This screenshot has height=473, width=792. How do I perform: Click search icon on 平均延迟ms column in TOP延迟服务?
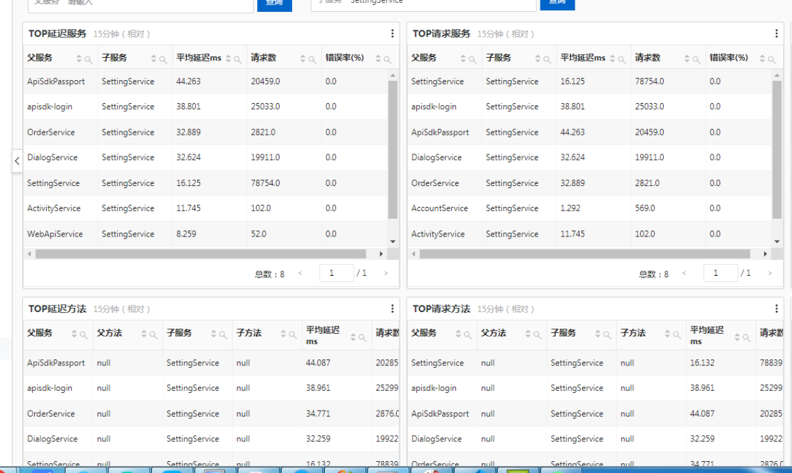(238, 59)
